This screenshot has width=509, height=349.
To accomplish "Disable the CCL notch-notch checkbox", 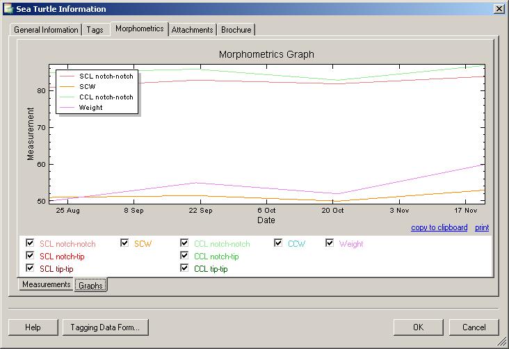I will click(184, 243).
